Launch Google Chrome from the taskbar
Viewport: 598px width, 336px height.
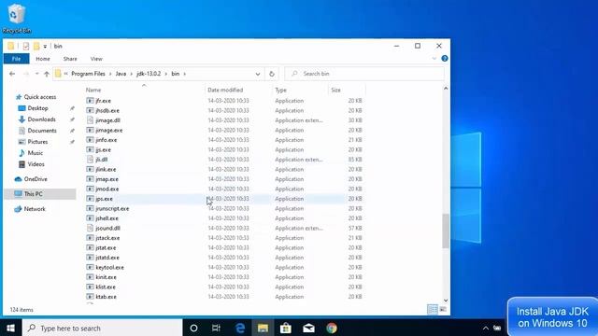click(x=332, y=328)
